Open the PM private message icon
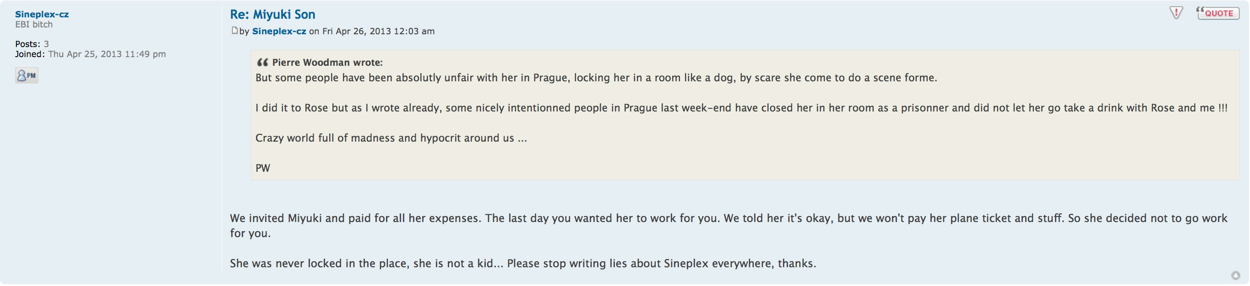Screen dimensions: 1250x286 point(27,75)
